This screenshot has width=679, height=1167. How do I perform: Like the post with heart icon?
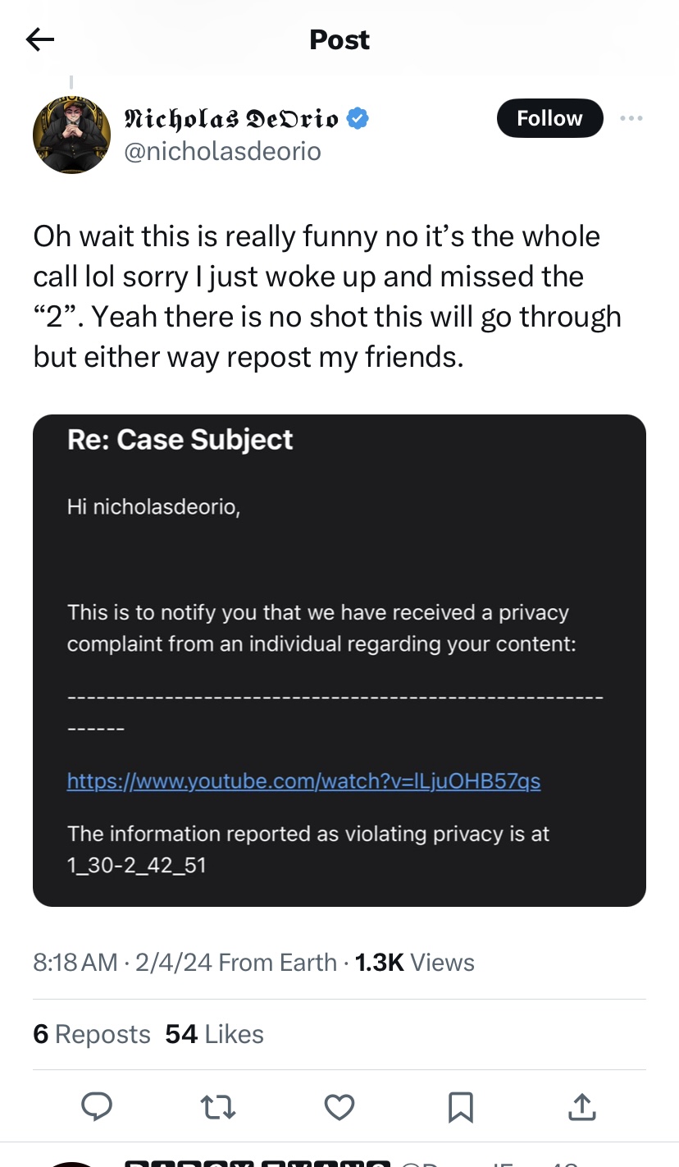click(x=339, y=1108)
